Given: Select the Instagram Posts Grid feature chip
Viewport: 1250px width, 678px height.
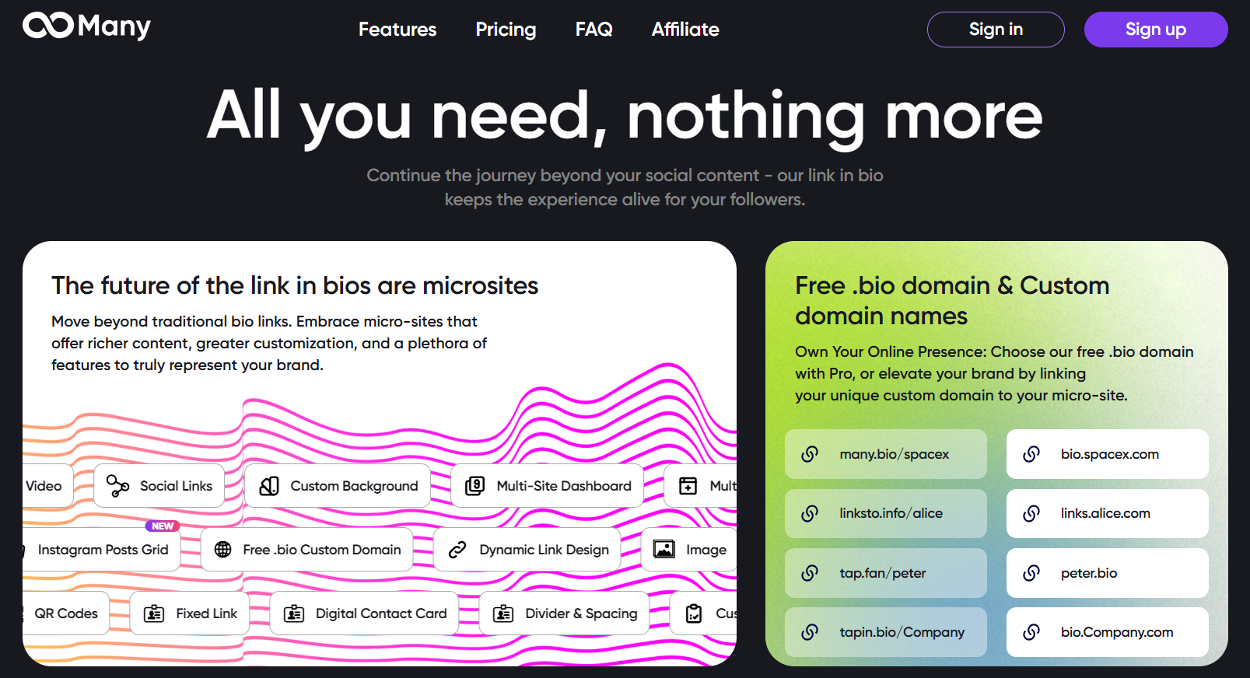Looking at the screenshot, I should [103, 550].
